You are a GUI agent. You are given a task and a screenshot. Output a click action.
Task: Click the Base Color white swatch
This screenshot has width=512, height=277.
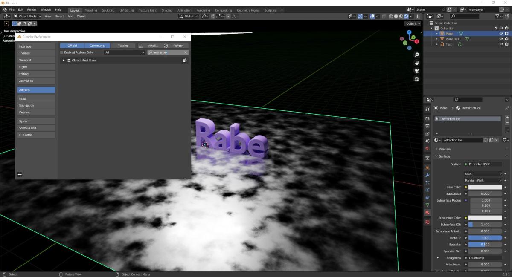(x=486, y=187)
